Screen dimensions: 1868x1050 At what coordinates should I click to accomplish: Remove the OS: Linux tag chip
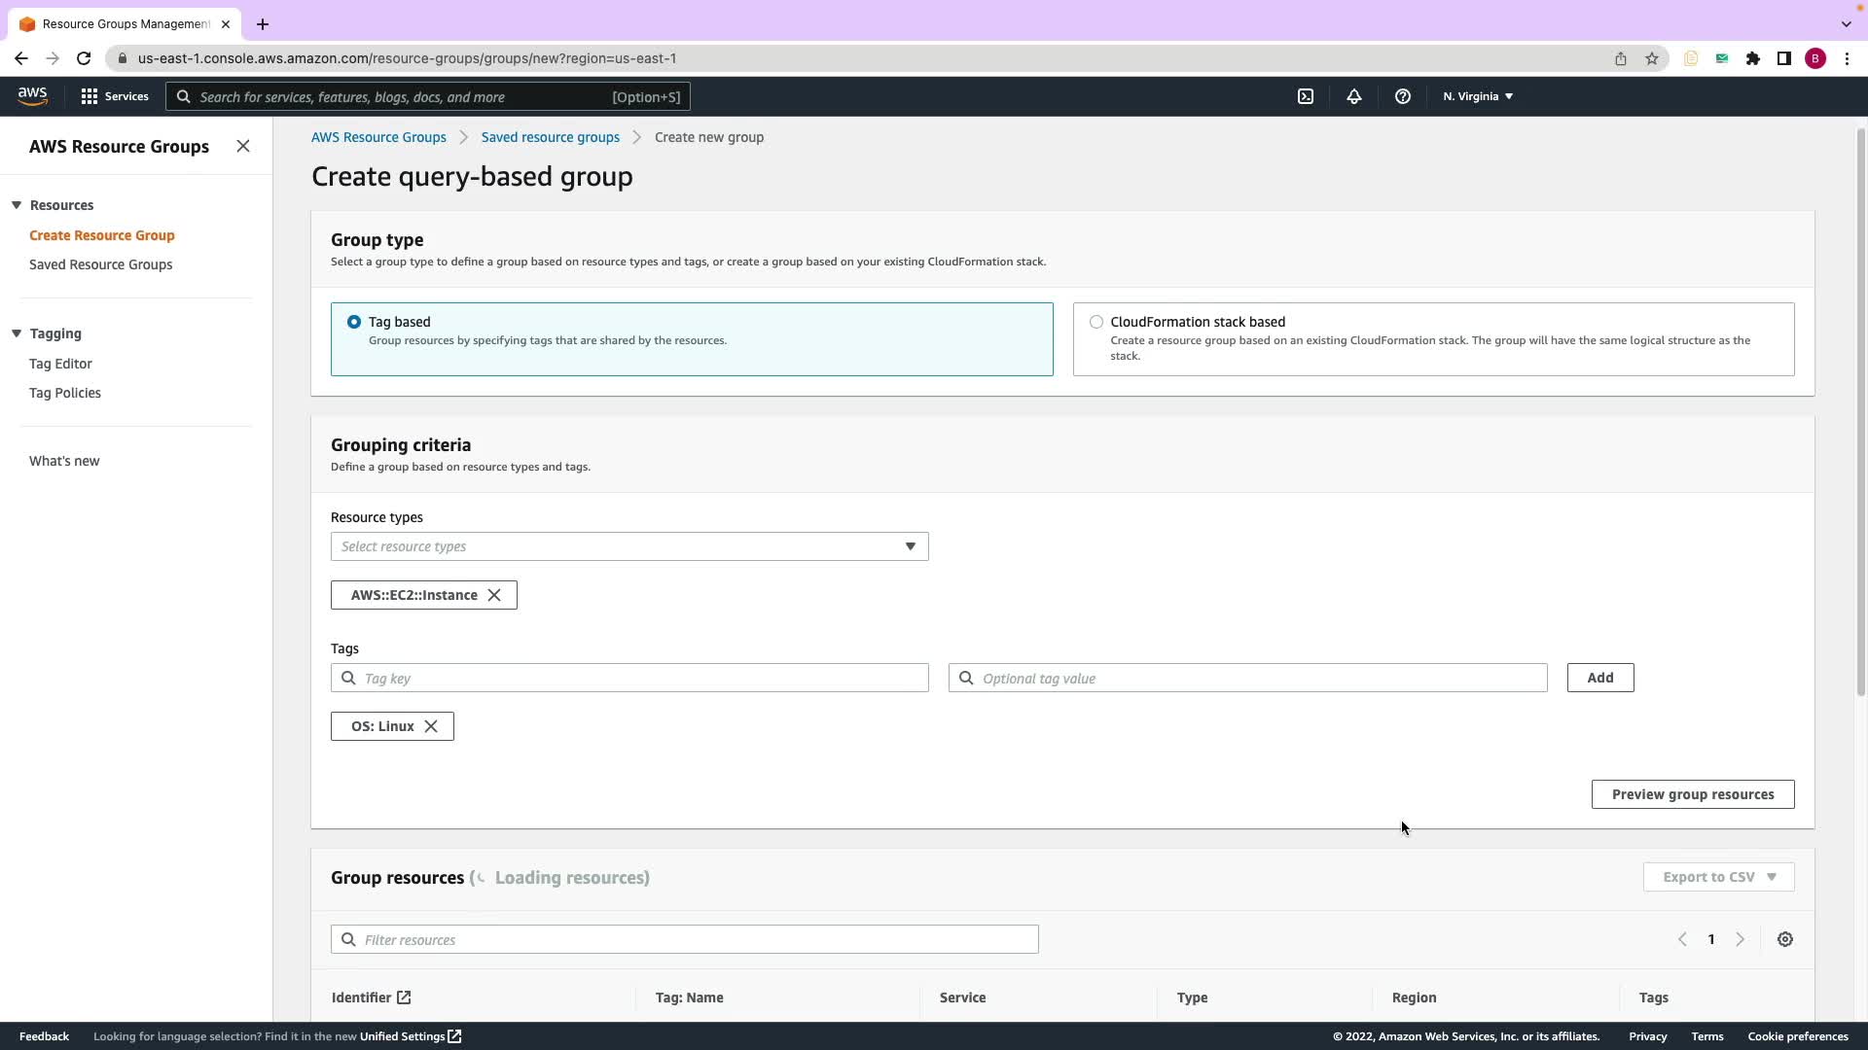click(x=431, y=726)
